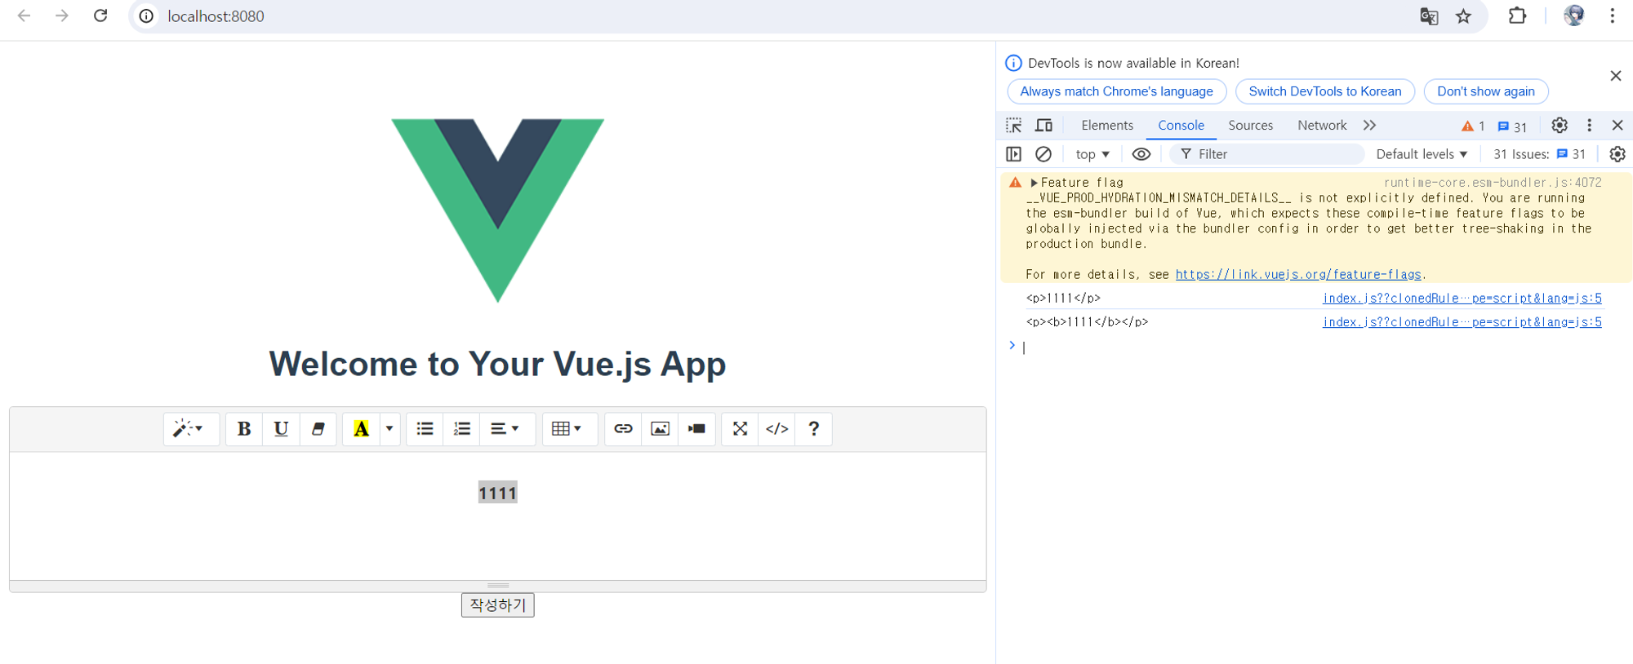Image resolution: width=1633 pixels, height=664 pixels.
Task: Open console settings gear icon
Action: click(x=1617, y=154)
